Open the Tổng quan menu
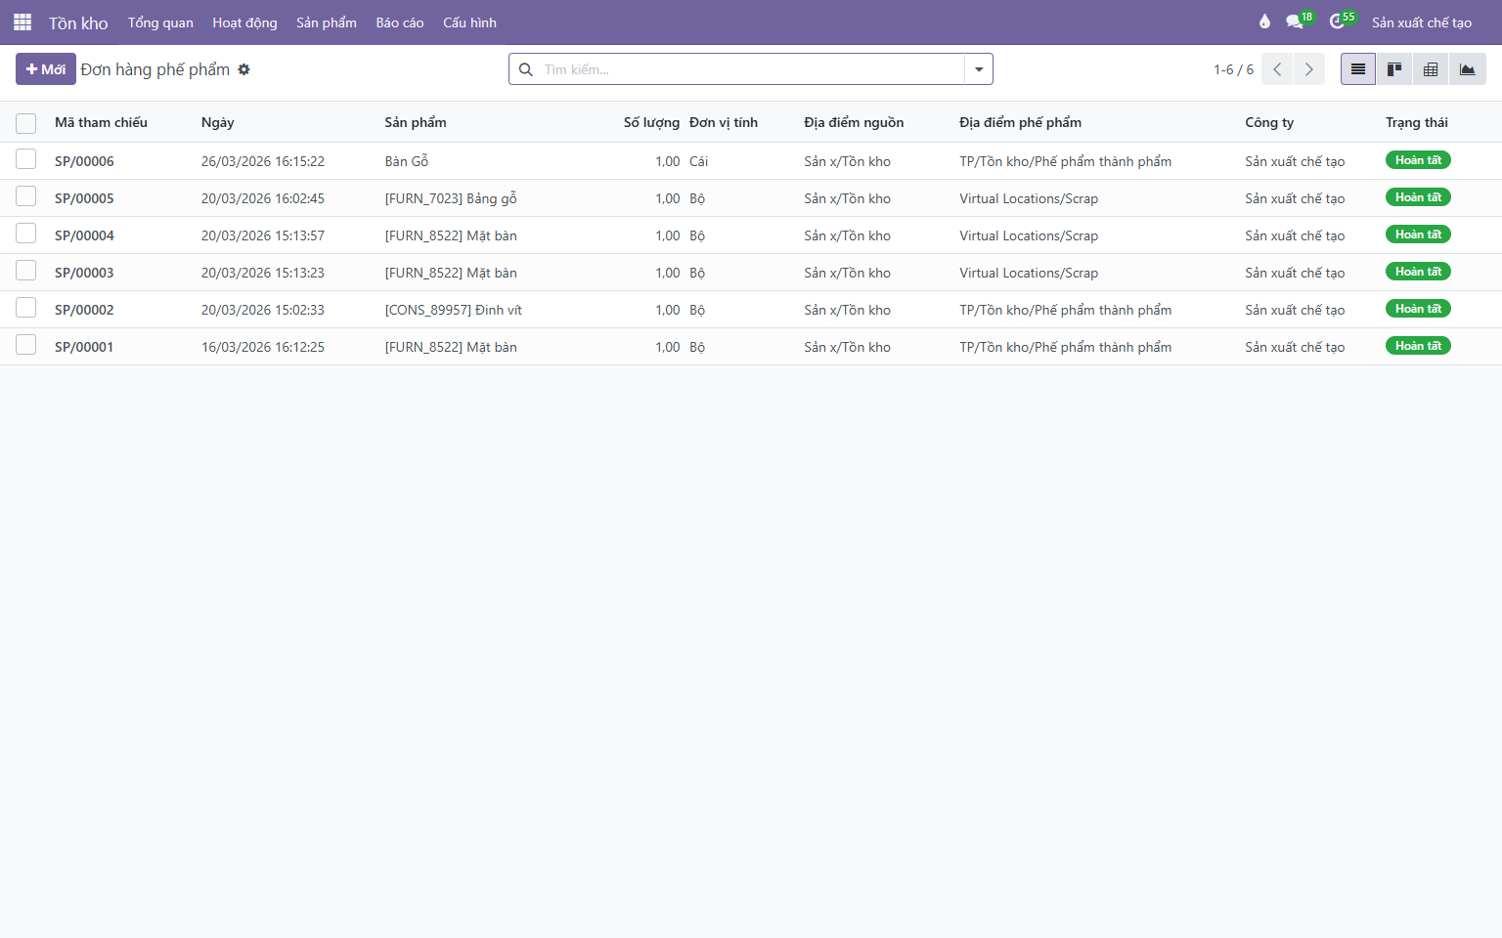Viewport: 1502px width, 938px height. point(160,22)
